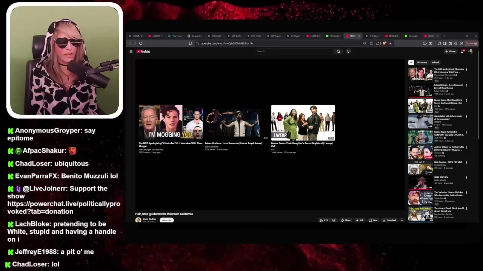
Task: Start voice search with microphone icon
Action: (x=348, y=52)
